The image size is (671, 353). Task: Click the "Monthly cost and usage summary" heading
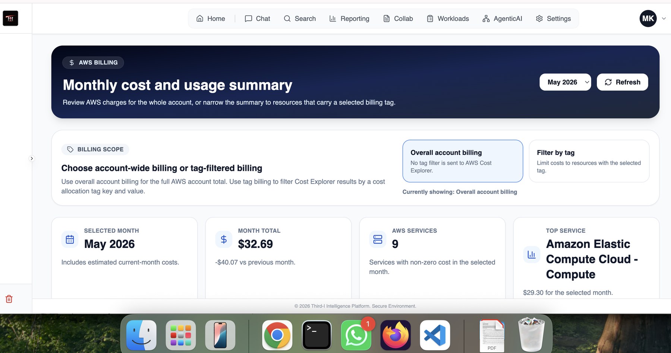pyautogui.click(x=177, y=85)
